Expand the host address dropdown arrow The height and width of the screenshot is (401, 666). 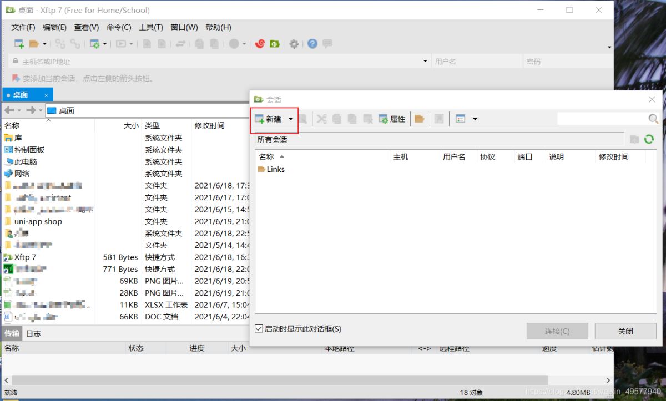point(425,61)
